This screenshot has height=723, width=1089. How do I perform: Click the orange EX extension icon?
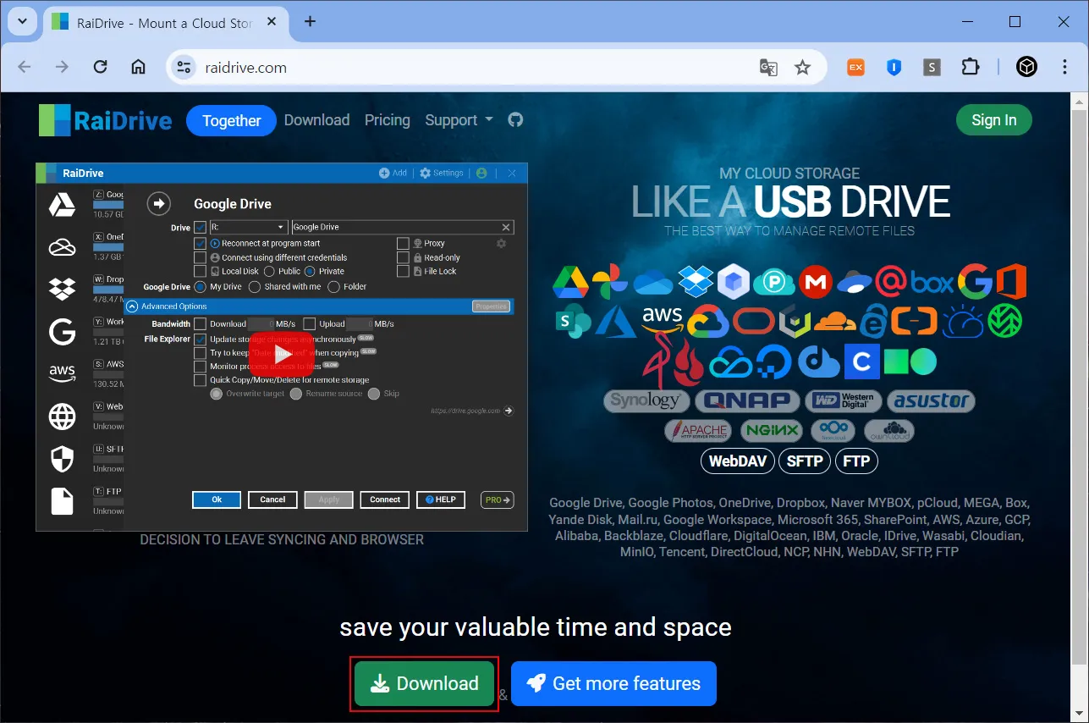(x=856, y=67)
